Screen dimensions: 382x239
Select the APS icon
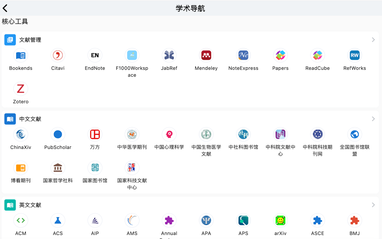[243, 220]
